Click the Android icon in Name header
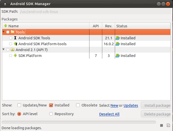This screenshot has height=131, width=173. click(x=6, y=26)
